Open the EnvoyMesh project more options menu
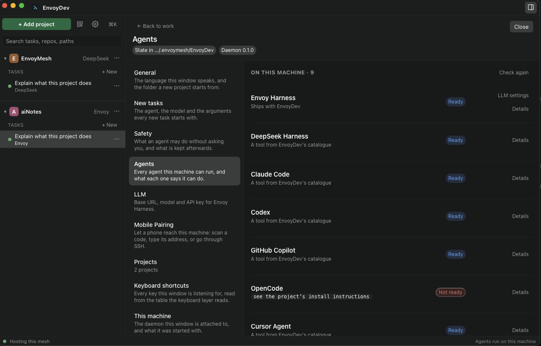 [x=117, y=58]
